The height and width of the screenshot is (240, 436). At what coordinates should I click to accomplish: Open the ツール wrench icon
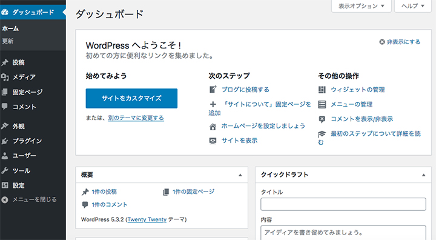point(5,170)
